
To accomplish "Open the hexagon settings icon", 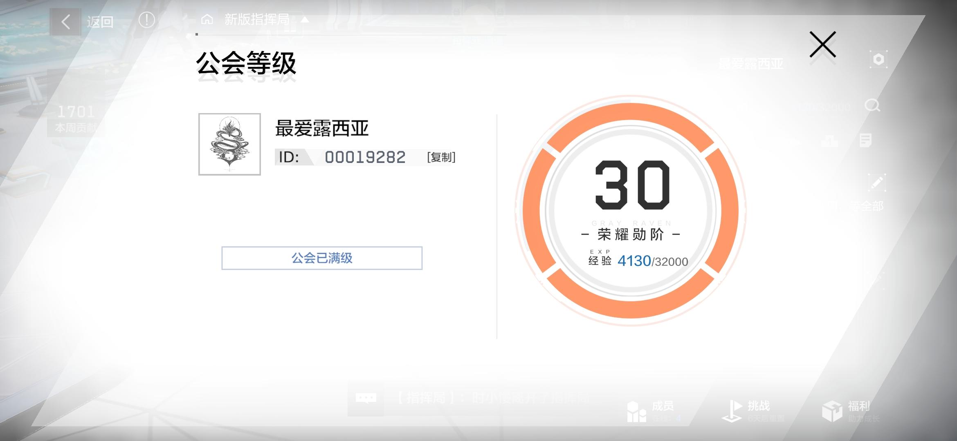I will [878, 60].
